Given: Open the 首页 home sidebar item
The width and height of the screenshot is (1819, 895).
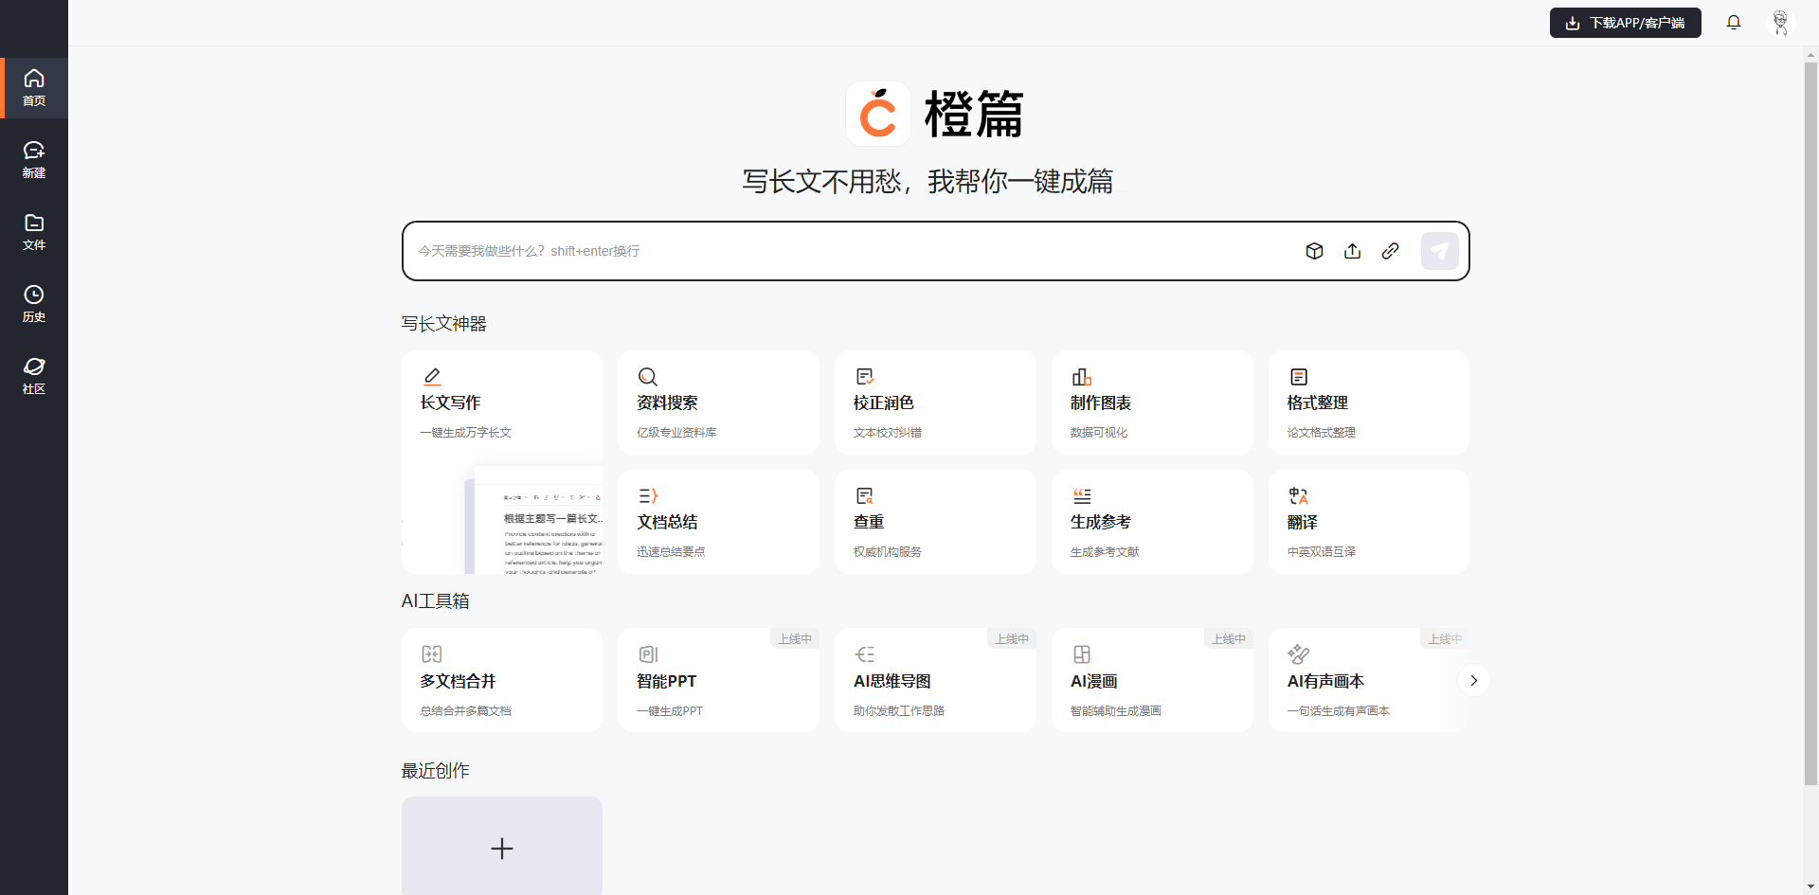Looking at the screenshot, I should 34,88.
